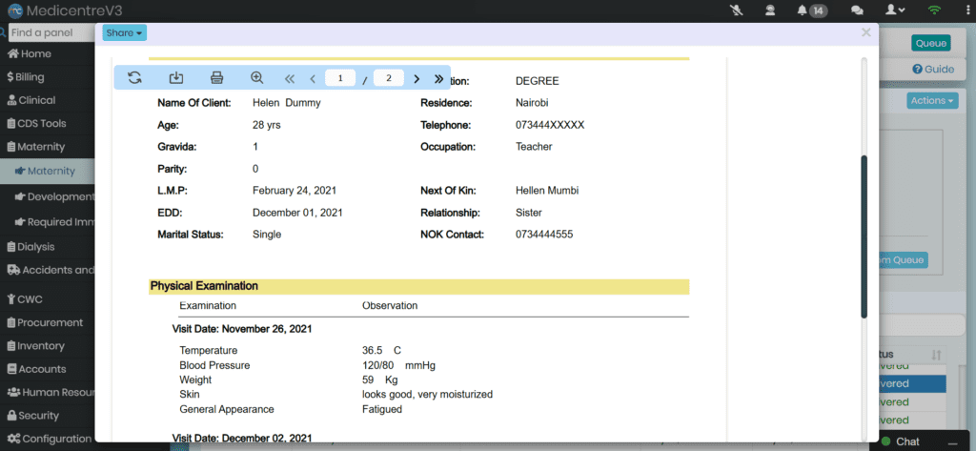Click the Physical Examination section header
The width and height of the screenshot is (976, 451).
point(419,287)
